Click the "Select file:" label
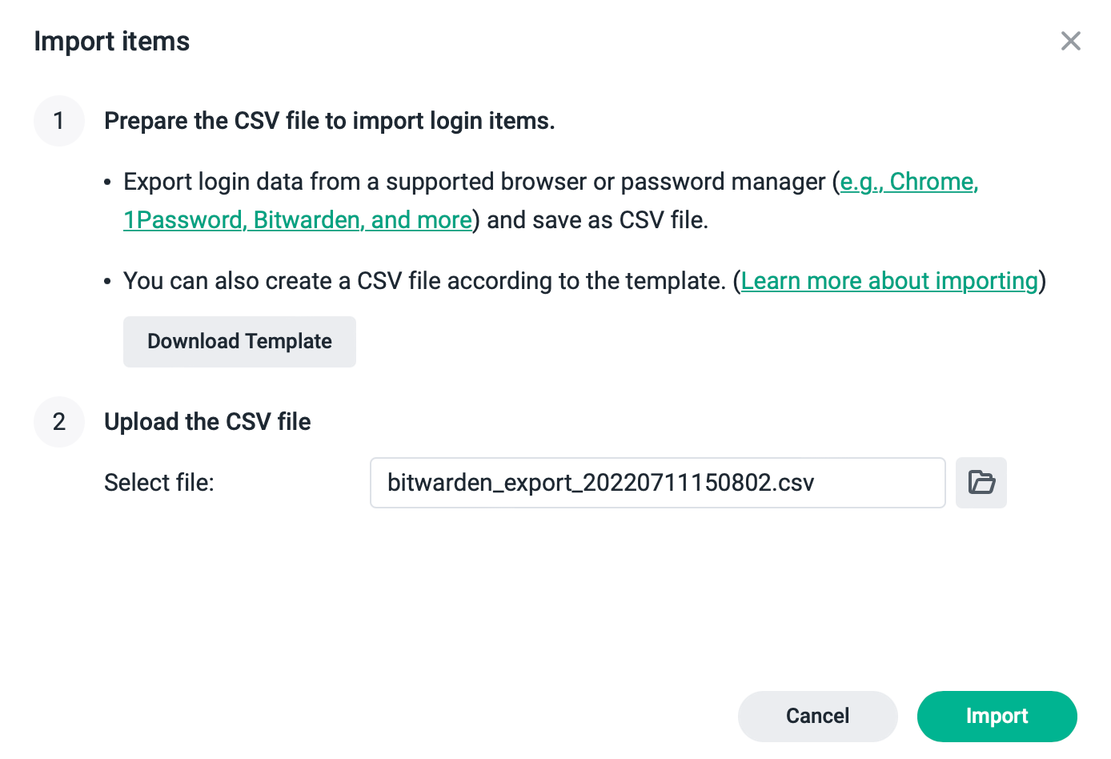Screen dimensions: 1111x759 159,483
